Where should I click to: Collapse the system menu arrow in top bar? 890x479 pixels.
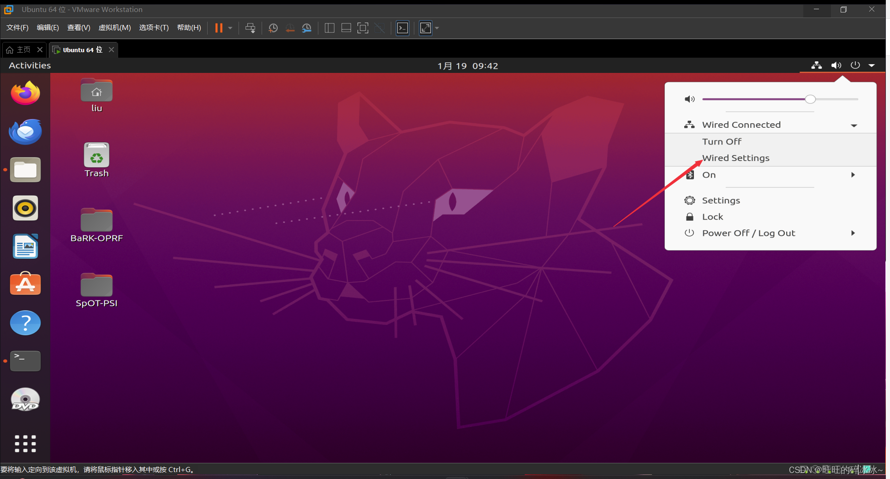point(872,66)
